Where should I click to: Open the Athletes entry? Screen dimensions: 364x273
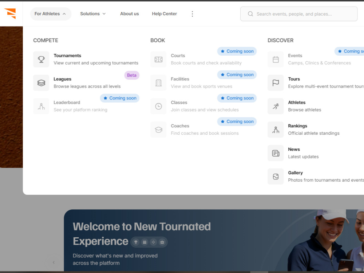coord(316,106)
